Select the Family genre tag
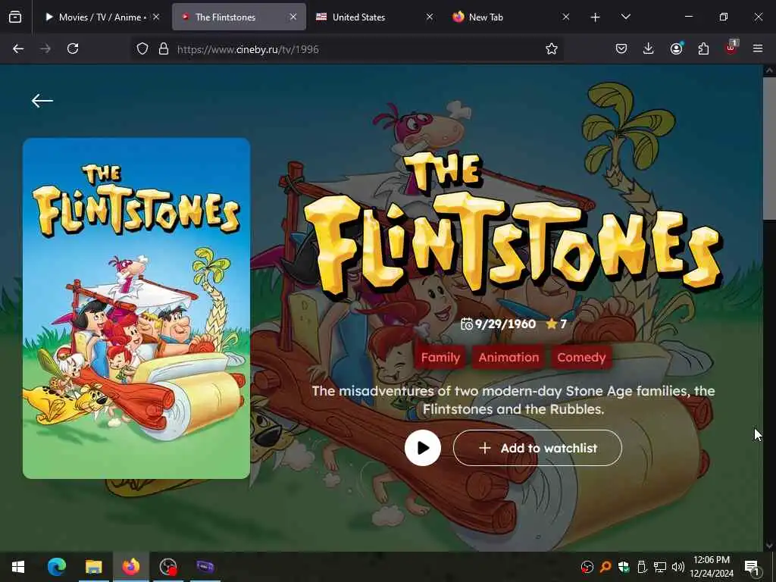 440,358
